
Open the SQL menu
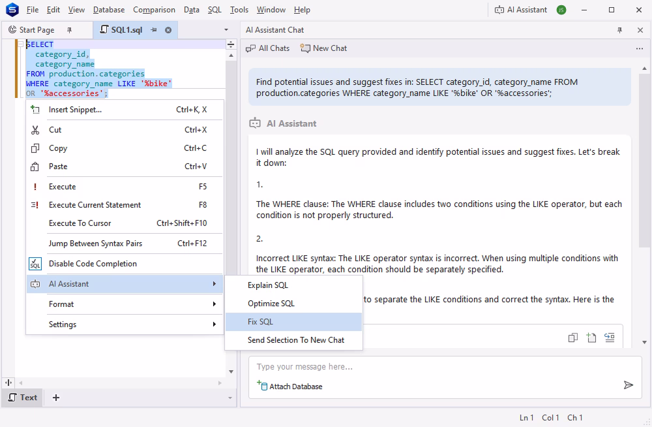(x=215, y=10)
